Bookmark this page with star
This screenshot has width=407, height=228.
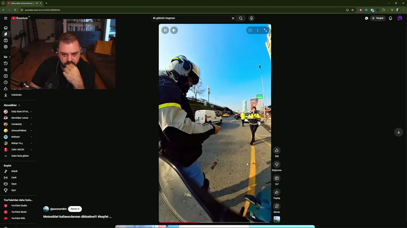[x=353, y=10]
